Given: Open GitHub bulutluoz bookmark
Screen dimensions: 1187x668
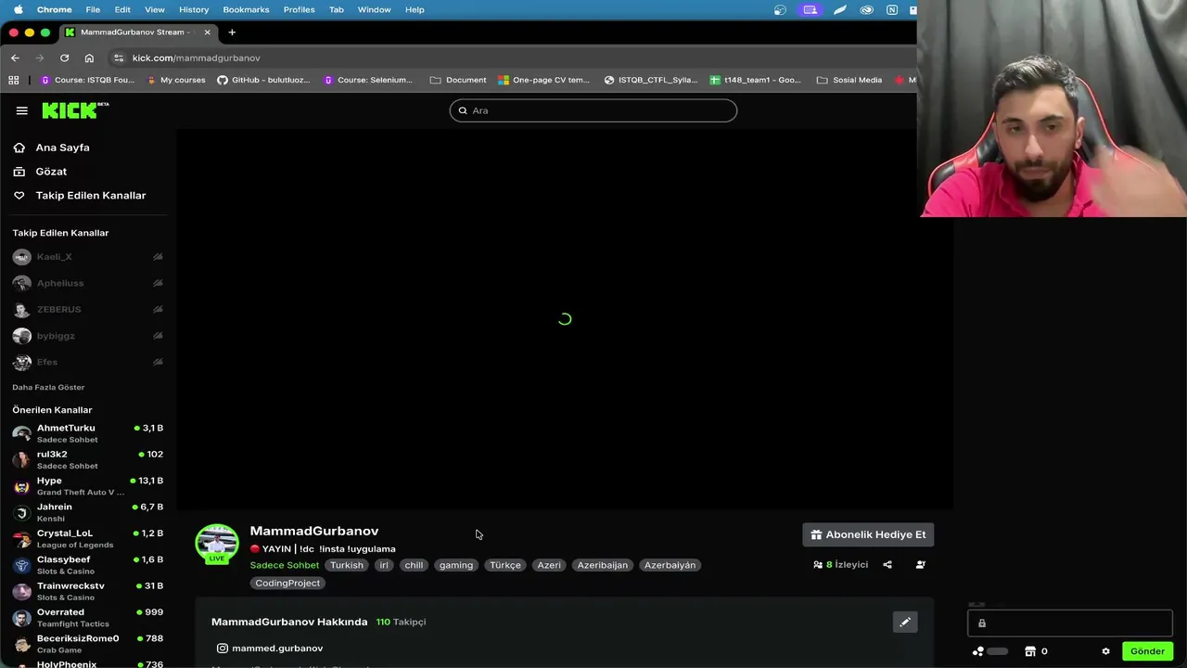Looking at the screenshot, I should (x=263, y=80).
